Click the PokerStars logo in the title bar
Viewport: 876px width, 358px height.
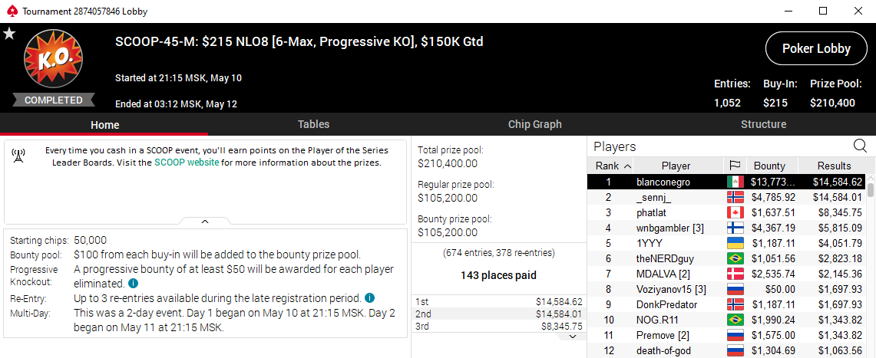[x=11, y=11]
